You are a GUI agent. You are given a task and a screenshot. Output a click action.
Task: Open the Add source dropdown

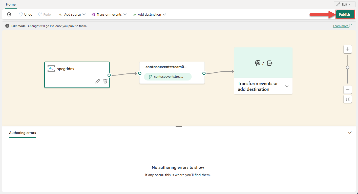point(72,14)
